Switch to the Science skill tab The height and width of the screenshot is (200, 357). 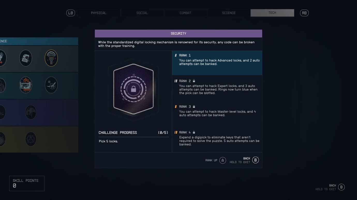pos(229,13)
